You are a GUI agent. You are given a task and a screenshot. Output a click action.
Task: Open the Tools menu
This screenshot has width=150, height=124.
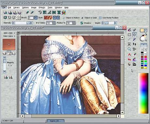click(x=50, y=8)
